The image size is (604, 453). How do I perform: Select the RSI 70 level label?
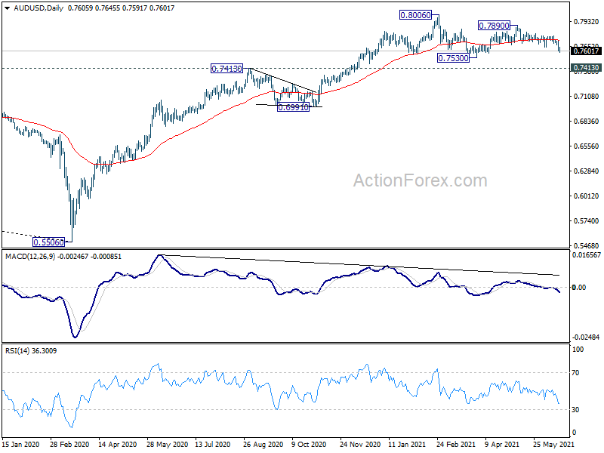coord(575,372)
